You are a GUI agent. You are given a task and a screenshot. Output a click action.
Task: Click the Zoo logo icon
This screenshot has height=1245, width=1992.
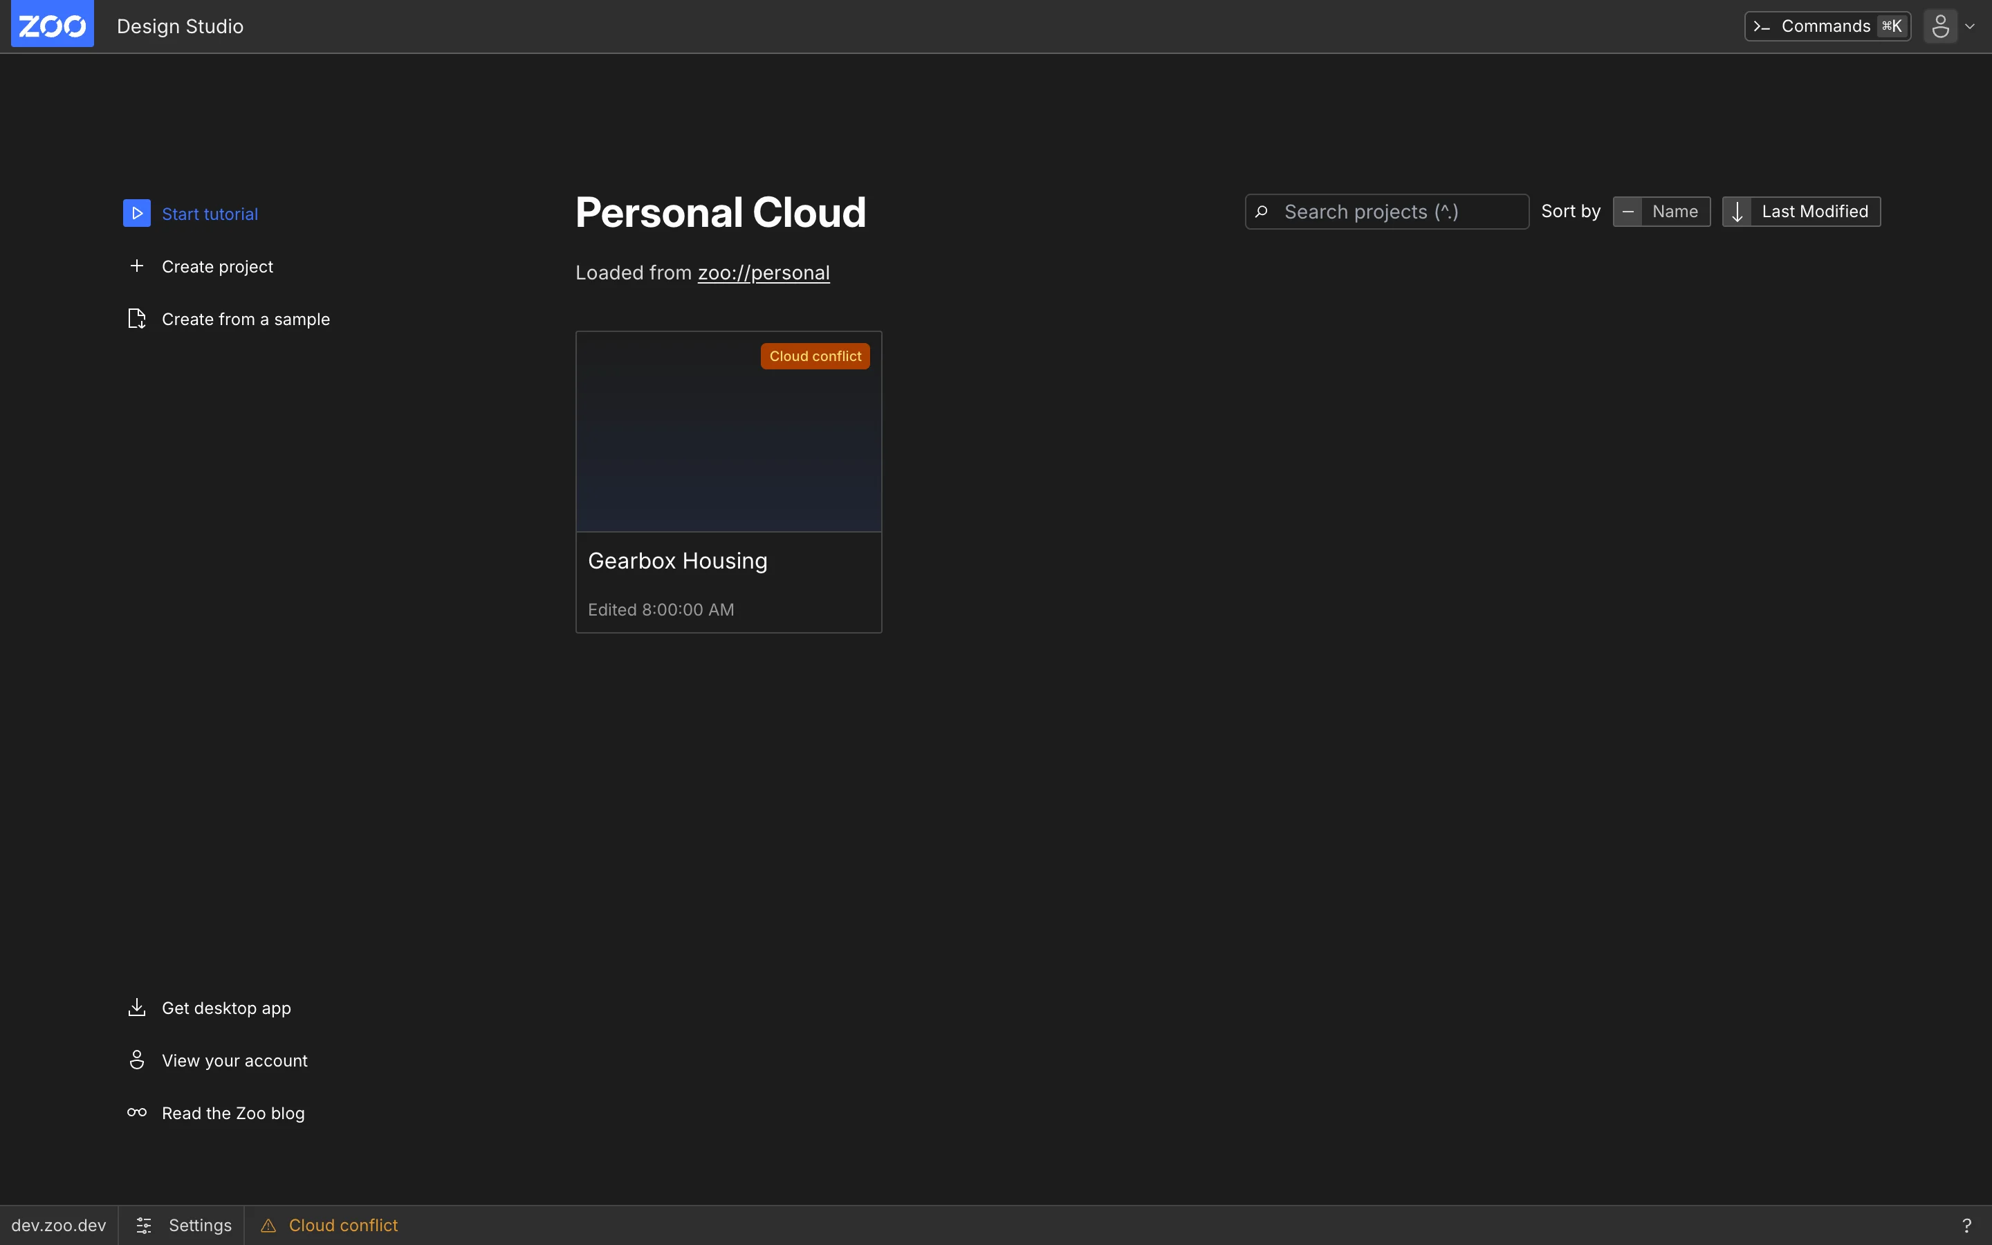(x=52, y=24)
